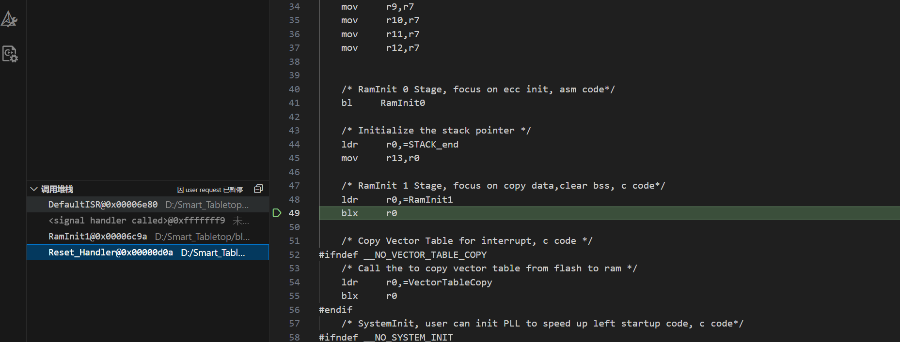The height and width of the screenshot is (342, 900).
Task: Select the RamInit1@0x00006c9a stack frame
Action: [97, 237]
